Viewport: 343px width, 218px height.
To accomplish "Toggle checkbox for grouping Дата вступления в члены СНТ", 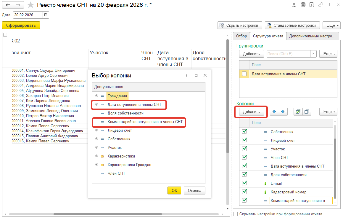I will (x=244, y=74).
